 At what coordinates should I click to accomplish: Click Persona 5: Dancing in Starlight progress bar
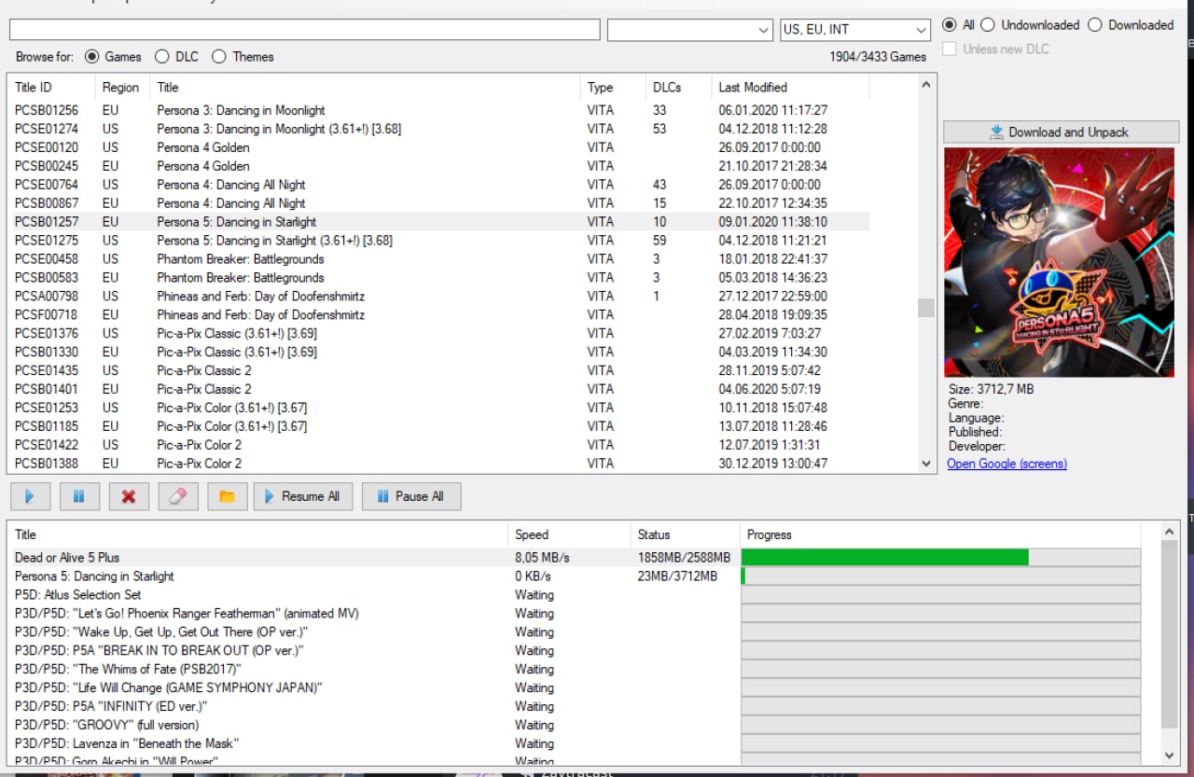(940, 576)
